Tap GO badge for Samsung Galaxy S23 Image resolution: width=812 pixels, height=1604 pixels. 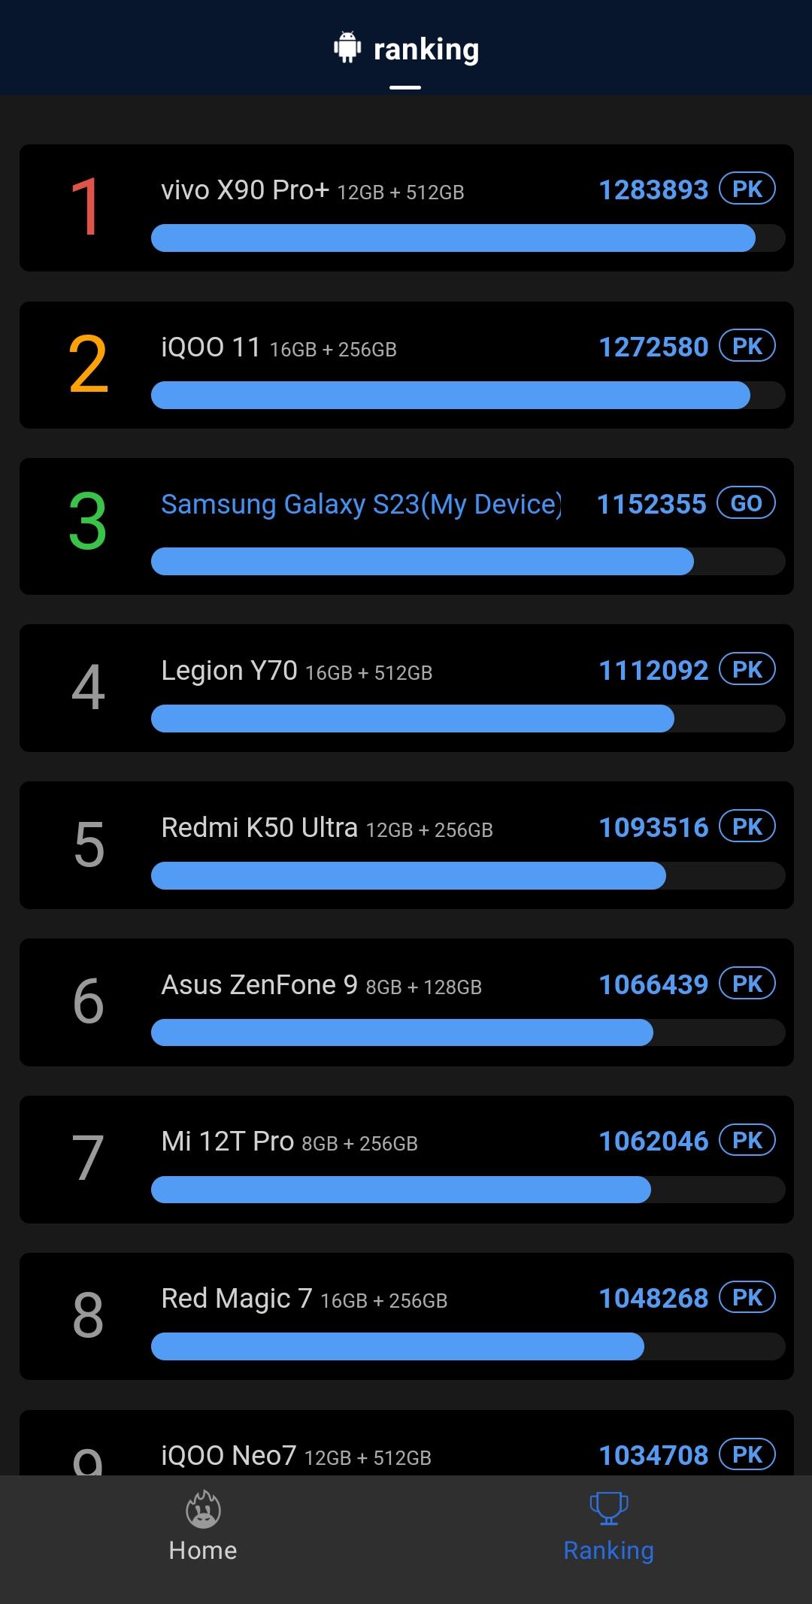coord(746,503)
